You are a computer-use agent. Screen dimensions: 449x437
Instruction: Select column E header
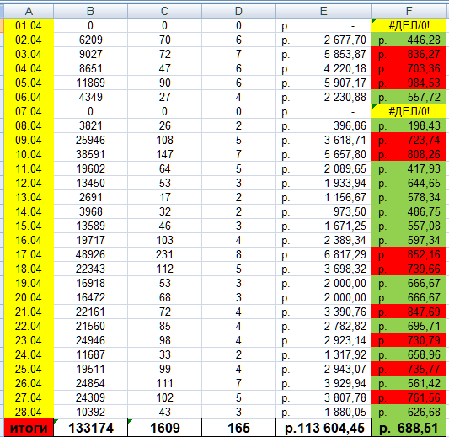click(x=323, y=11)
